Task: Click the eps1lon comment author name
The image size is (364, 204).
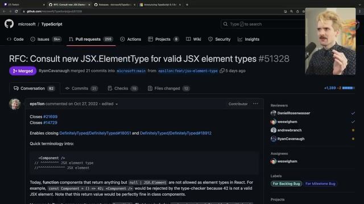Action: tap(37, 104)
